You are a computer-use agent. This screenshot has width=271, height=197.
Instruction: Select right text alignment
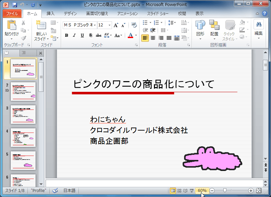click(x=161, y=38)
